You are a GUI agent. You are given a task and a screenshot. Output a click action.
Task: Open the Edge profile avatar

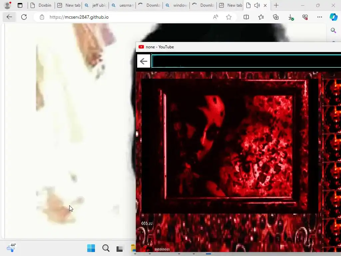pyautogui.click(x=8, y=5)
